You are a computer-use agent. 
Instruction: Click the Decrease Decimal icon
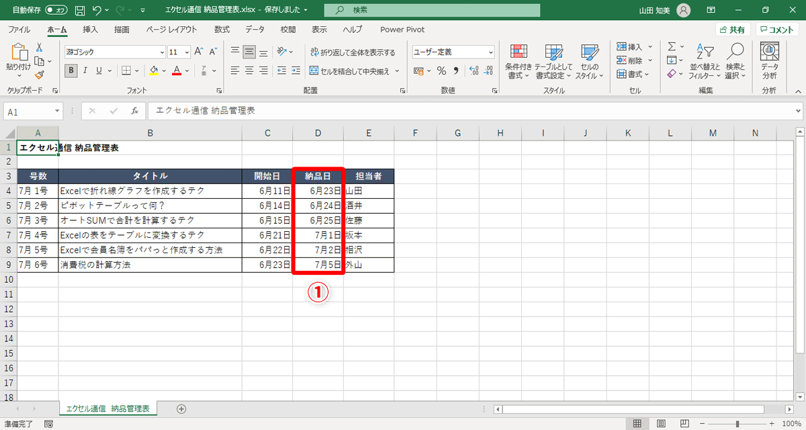(488, 70)
